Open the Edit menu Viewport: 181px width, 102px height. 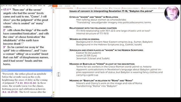click(x=7, y=6)
